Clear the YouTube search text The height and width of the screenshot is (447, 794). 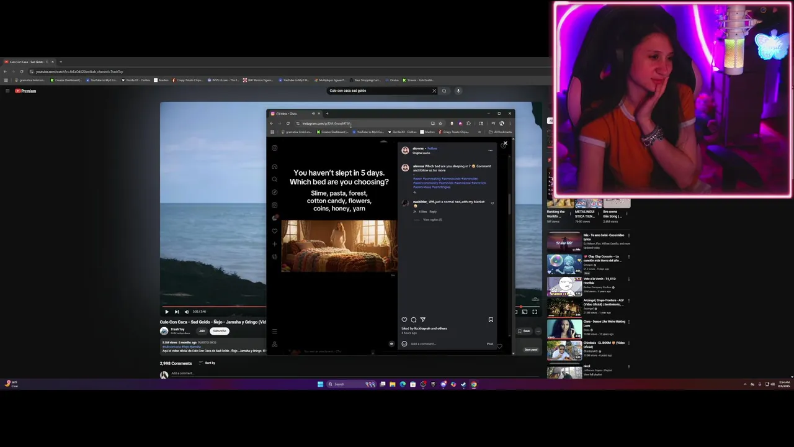pyautogui.click(x=434, y=91)
